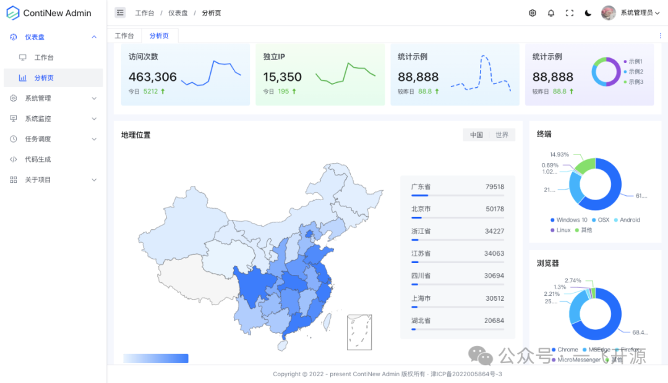
Task: Click the 中国 map view button
Action: [476, 134]
